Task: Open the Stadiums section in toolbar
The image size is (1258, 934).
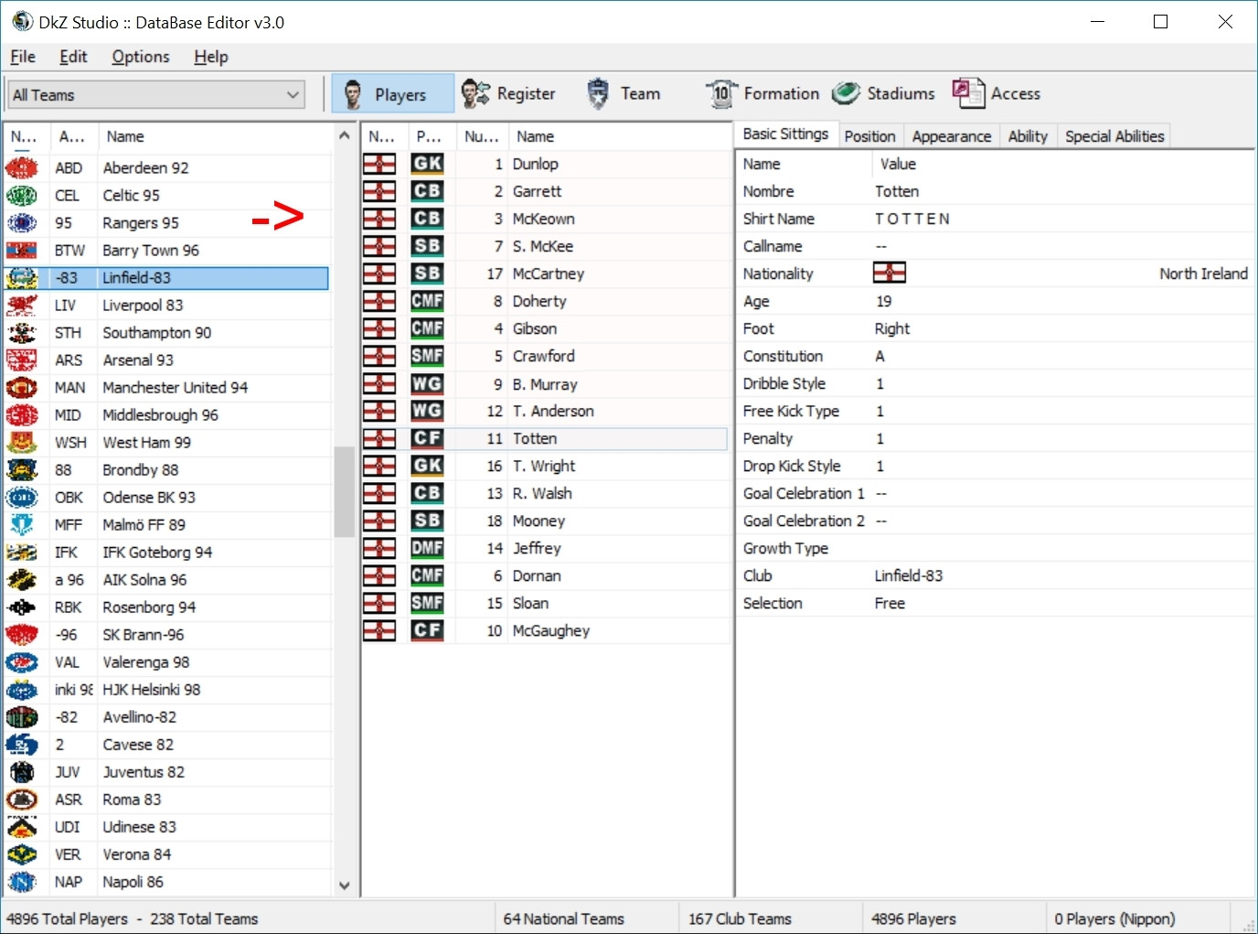Action: [883, 93]
